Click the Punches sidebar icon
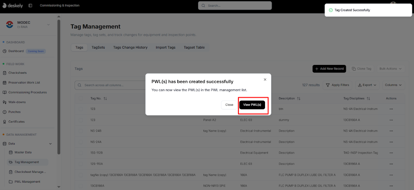Image resolution: width=414 pixels, height=190 pixels. click(x=5, y=112)
